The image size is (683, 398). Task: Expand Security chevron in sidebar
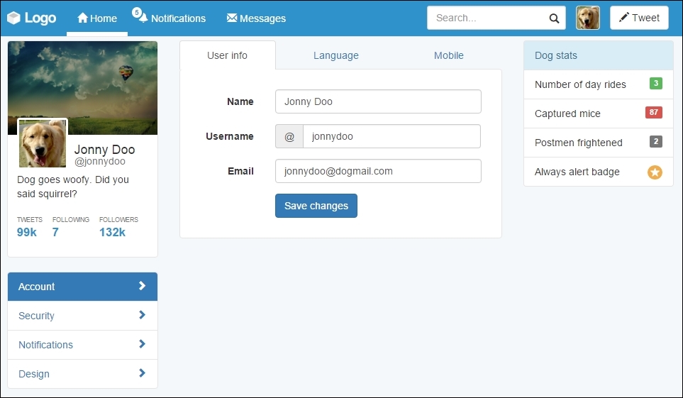point(142,315)
